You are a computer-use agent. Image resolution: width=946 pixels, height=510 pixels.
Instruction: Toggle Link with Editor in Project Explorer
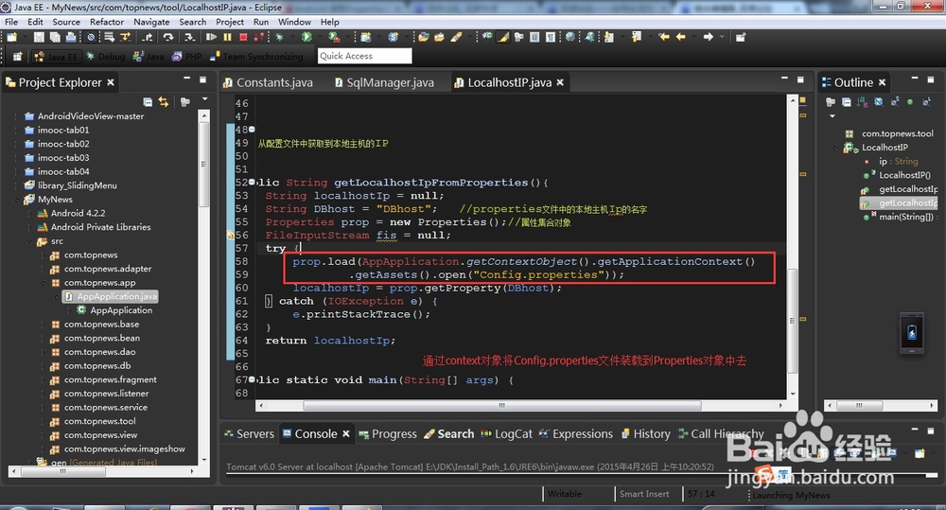164,101
